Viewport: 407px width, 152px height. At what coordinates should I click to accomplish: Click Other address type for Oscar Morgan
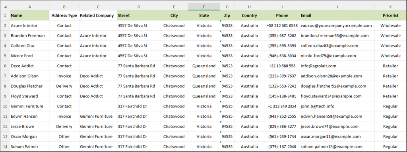coord(64,136)
